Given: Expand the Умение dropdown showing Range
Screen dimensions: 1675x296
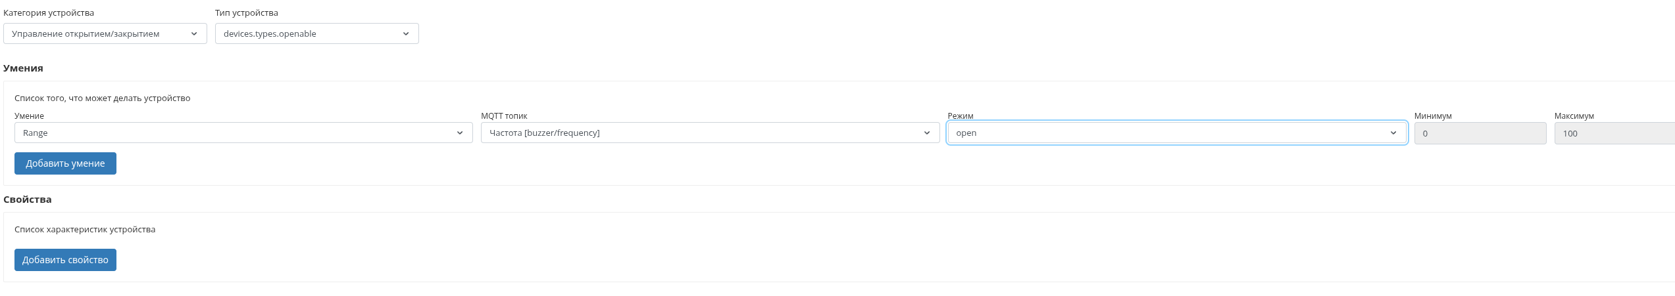Looking at the screenshot, I should pos(237,133).
